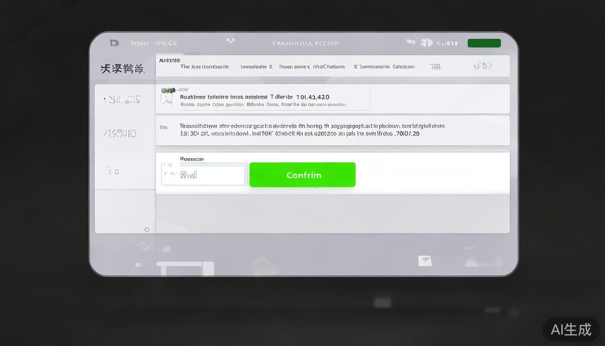Switch to the "Thoen ooner" tab

click(x=294, y=67)
